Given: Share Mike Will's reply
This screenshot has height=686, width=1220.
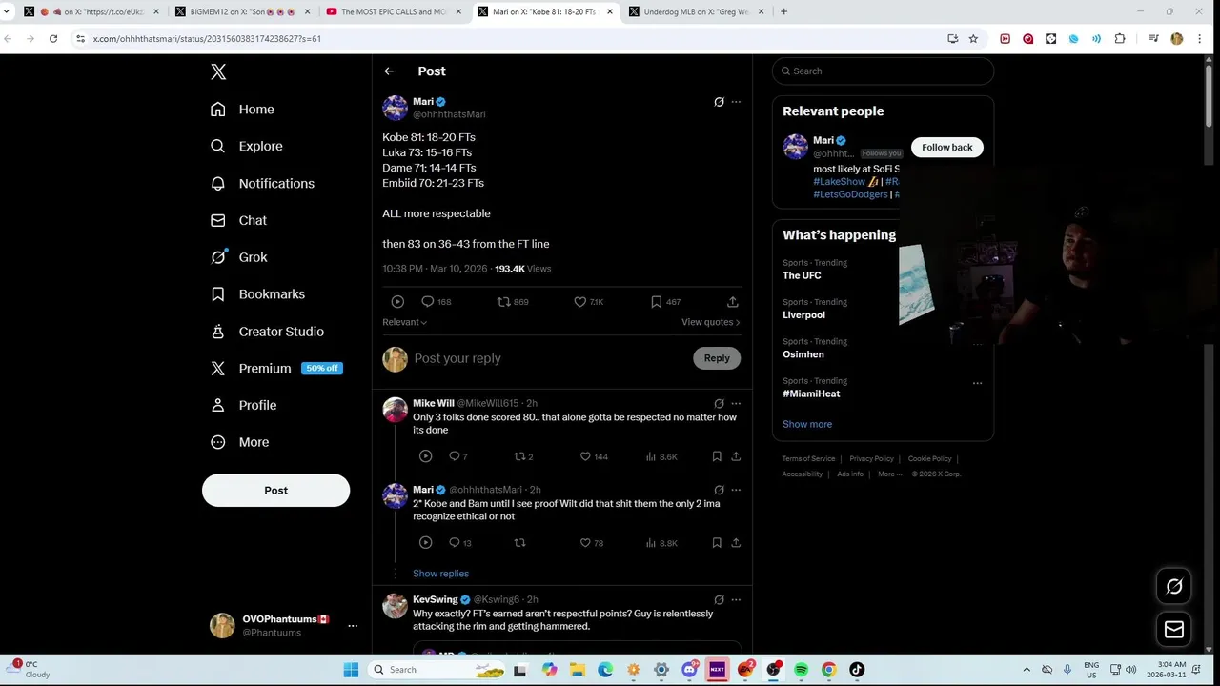Looking at the screenshot, I should click(736, 456).
